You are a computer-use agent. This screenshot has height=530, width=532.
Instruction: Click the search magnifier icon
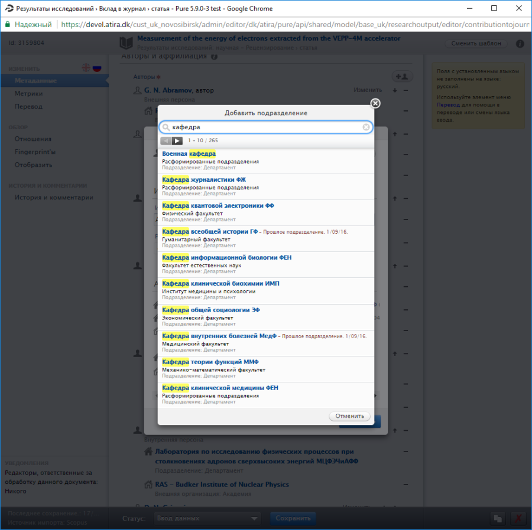[166, 127]
